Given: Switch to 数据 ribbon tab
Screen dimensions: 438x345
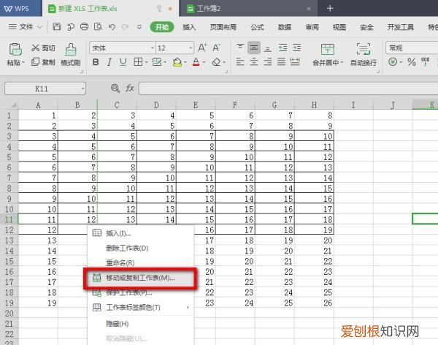Looking at the screenshot, I should click(x=285, y=27).
